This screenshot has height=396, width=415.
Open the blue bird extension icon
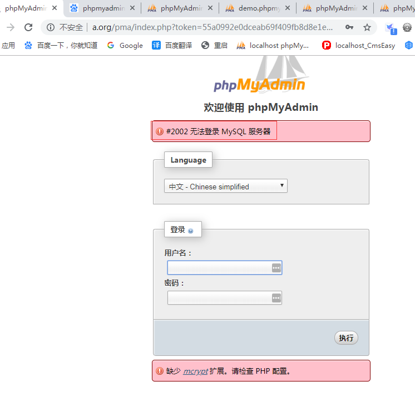pyautogui.click(x=391, y=28)
